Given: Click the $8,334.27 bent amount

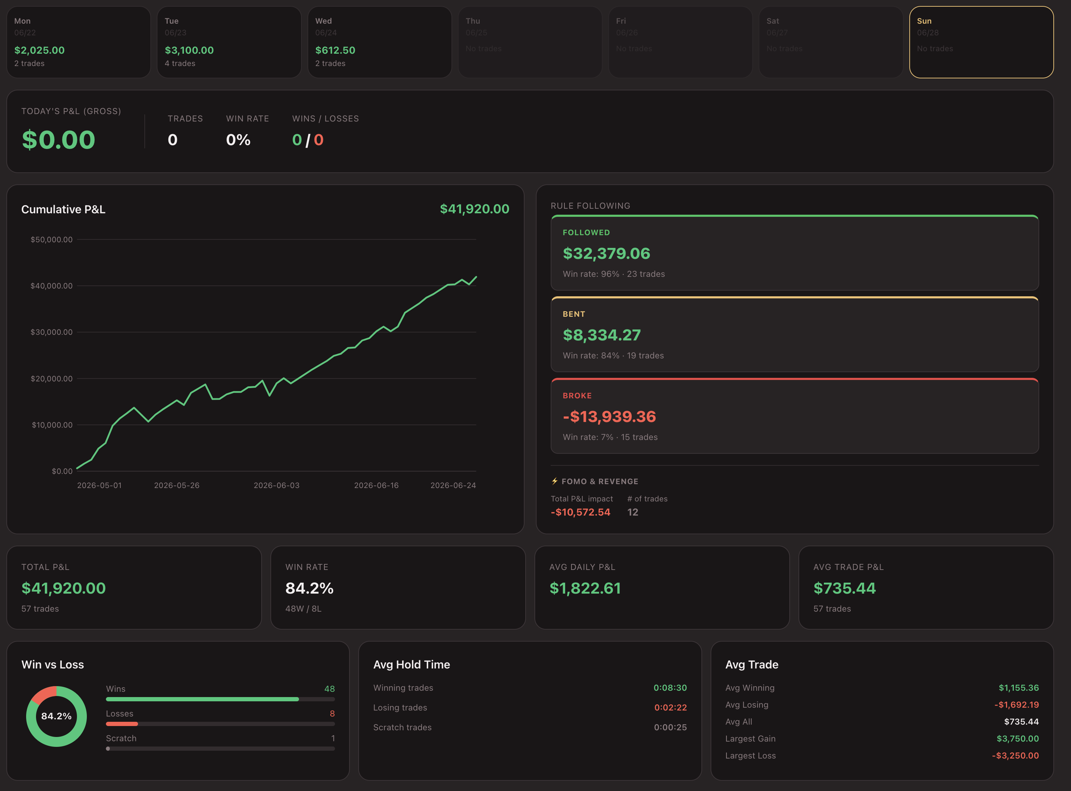Looking at the screenshot, I should (x=602, y=335).
